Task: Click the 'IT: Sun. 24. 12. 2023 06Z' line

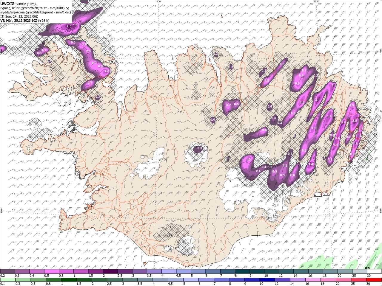Action: pos(19,16)
